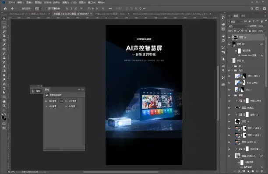Click the foreground color swatch
This screenshot has width=268, height=174.
tap(3, 117)
